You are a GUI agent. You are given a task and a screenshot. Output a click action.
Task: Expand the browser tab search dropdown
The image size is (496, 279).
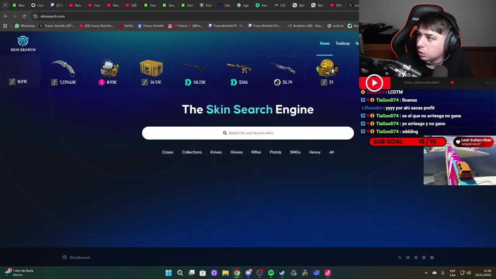click(x=5, y=5)
